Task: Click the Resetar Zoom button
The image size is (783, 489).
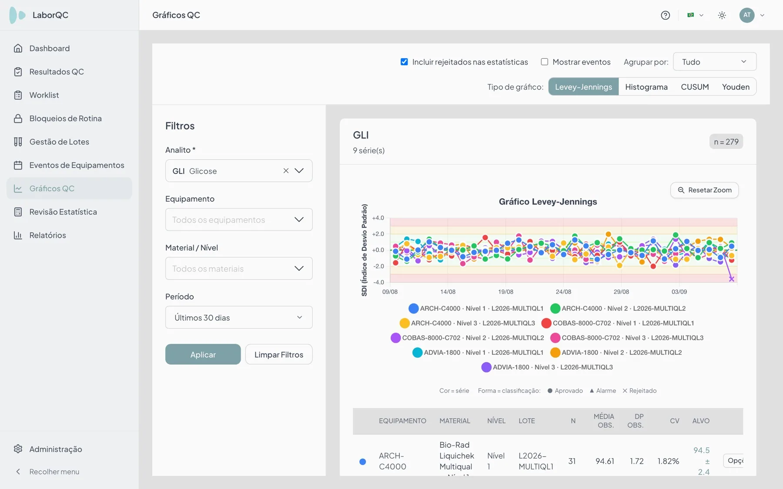Action: (x=705, y=190)
